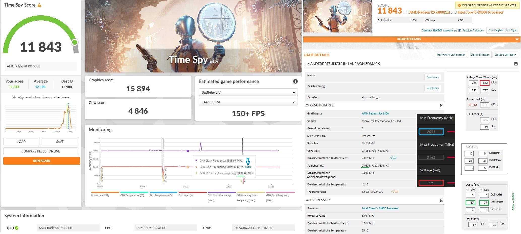Toggle the CPU Clock Frequency legend item
The width and height of the screenshot is (521, 234).
click(x=221, y=196)
